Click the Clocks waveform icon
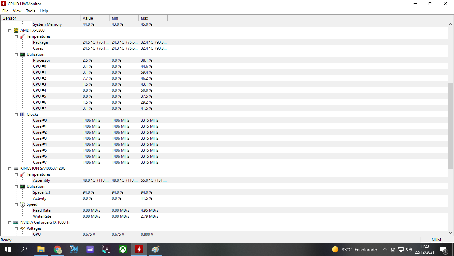Screen dimensions: 454x256 pos(22,114)
